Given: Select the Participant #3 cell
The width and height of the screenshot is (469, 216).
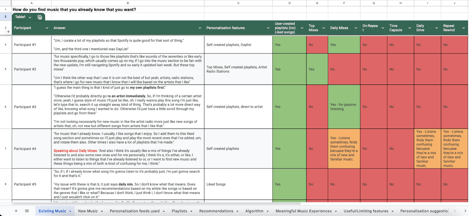Looking at the screenshot, I should (x=32, y=107).
